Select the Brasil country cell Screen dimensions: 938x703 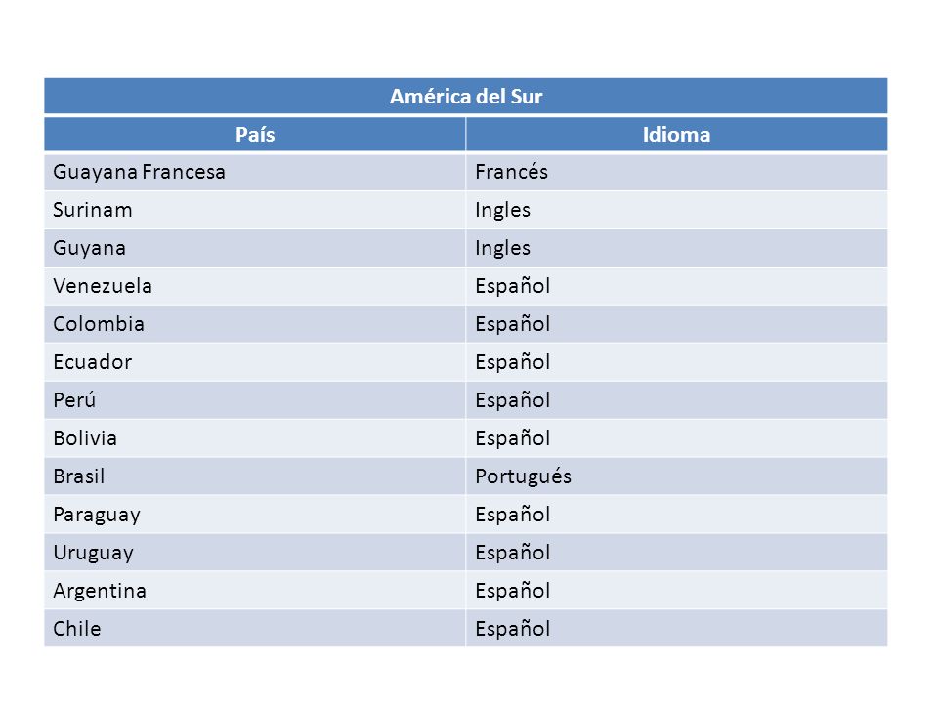[255, 476]
